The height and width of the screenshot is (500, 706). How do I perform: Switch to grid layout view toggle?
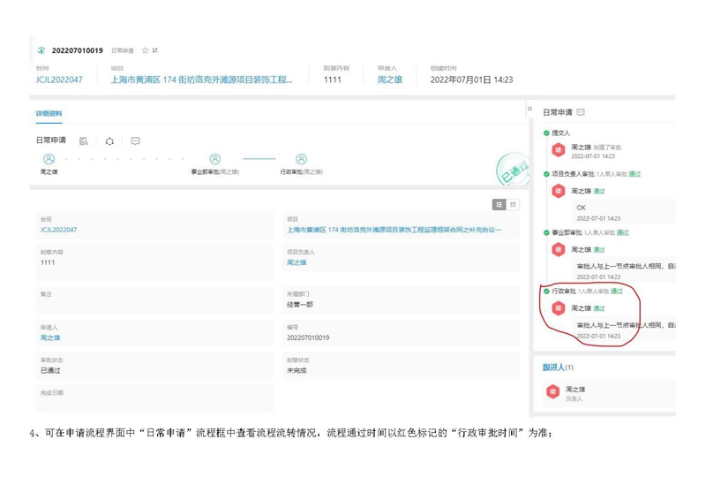click(x=513, y=205)
